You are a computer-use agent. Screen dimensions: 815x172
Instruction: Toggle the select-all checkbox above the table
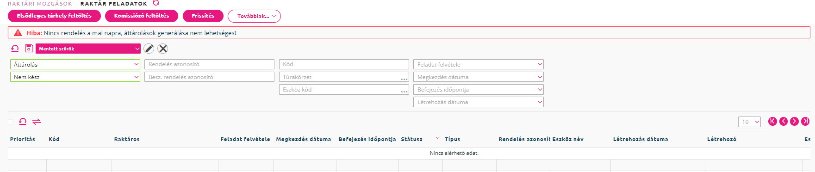point(11,122)
